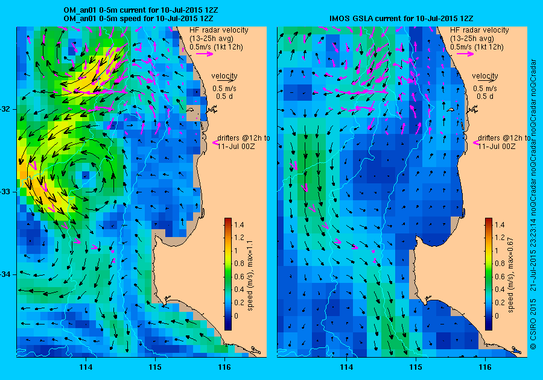This screenshot has height=380, width=543.
Task: Click 'speed (m/s), max=0.67' label
Action: tap(511, 275)
